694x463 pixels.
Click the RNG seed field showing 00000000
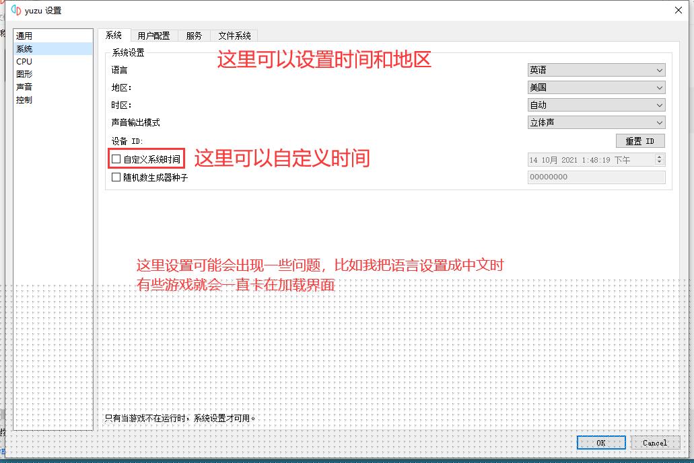pos(596,177)
